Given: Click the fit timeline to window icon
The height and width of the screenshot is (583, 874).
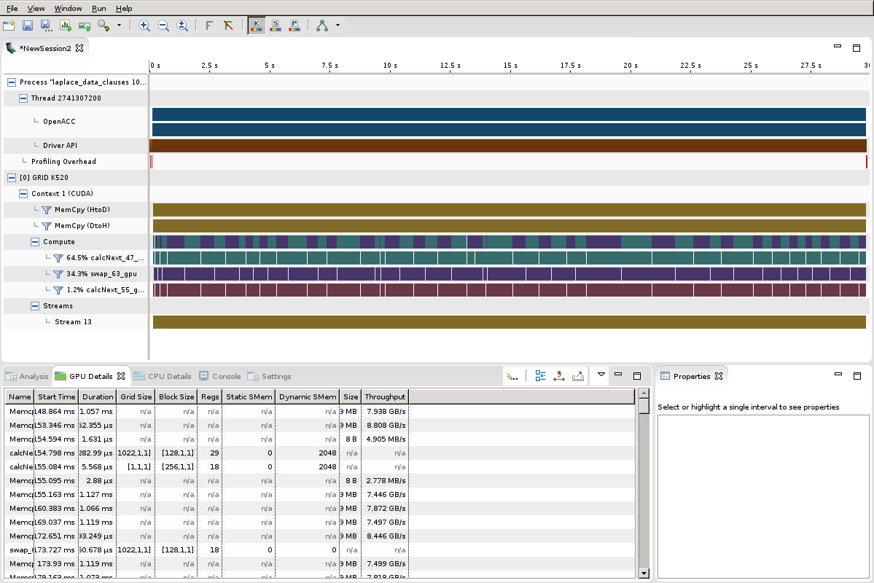Looking at the screenshot, I should tap(182, 26).
